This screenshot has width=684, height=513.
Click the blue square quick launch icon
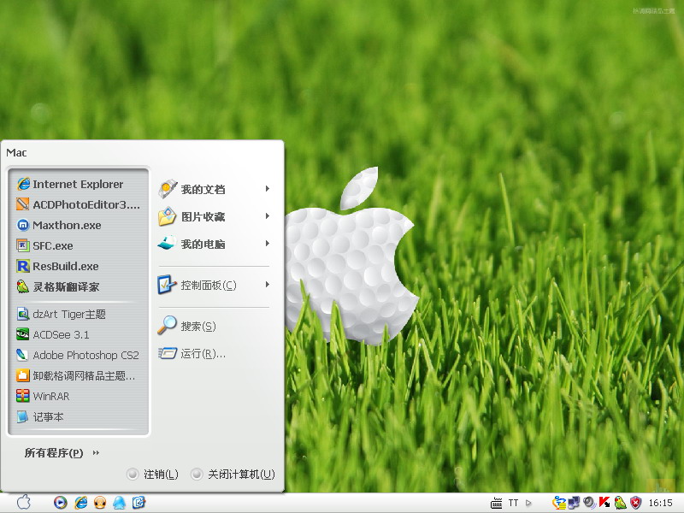139,503
